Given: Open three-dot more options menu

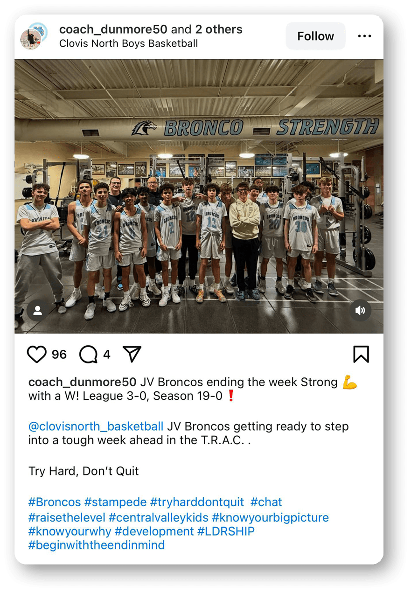Looking at the screenshot, I should (x=364, y=36).
